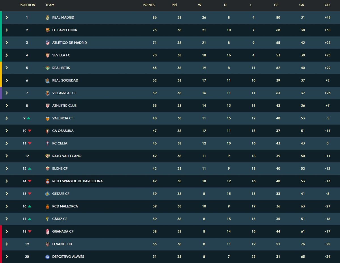
Task: Click the Real Betis crest icon
Action: (x=48, y=68)
